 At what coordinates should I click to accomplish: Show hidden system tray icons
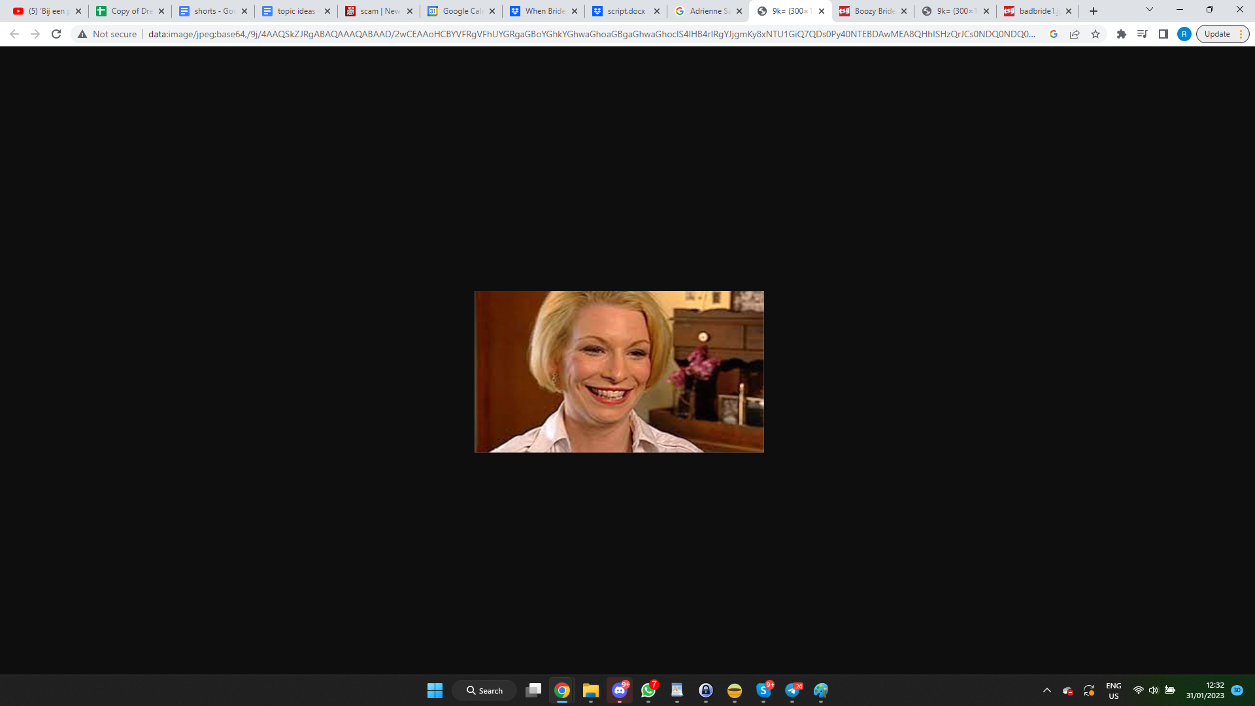tap(1047, 690)
